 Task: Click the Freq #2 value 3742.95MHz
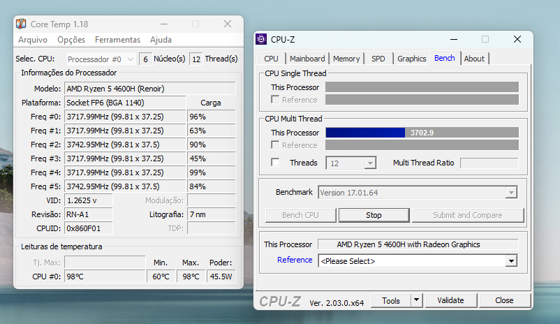click(125, 145)
